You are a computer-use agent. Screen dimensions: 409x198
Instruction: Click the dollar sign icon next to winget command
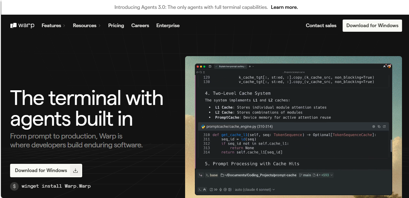tap(14, 186)
